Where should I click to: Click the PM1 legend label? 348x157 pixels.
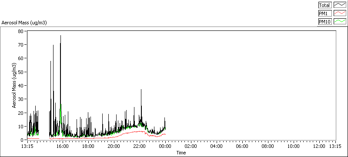tap(325, 13)
